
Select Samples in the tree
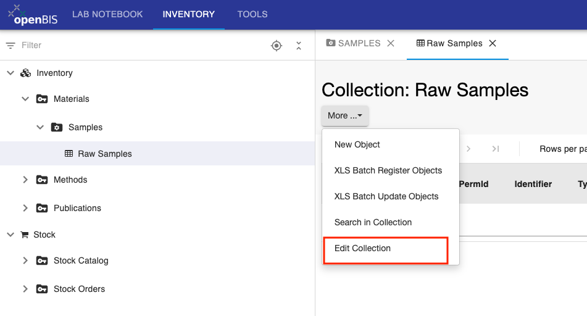tap(85, 127)
